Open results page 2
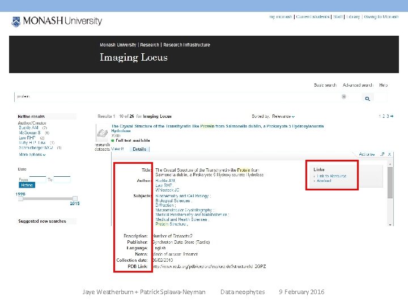This screenshot has height=306, width=408. (383, 116)
